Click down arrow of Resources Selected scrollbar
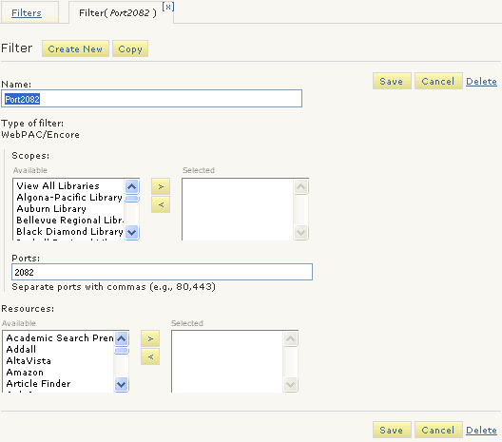502x442 pixels. click(x=291, y=384)
